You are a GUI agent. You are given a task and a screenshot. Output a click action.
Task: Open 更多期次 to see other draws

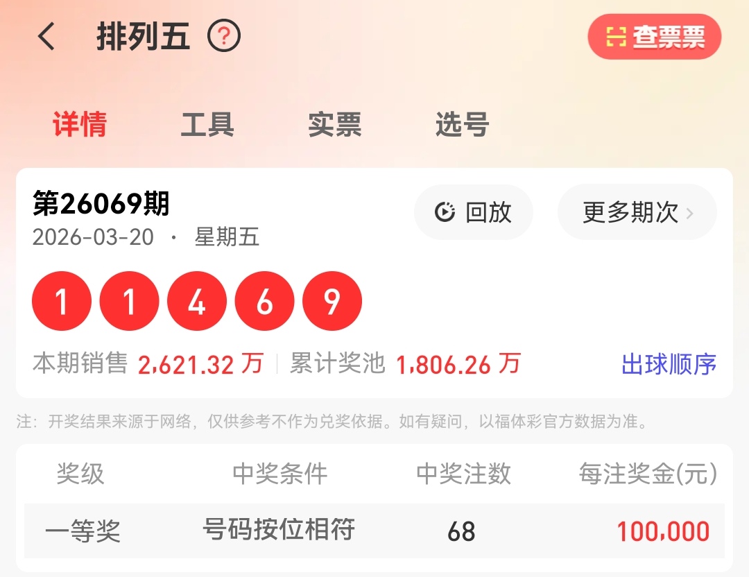click(637, 212)
